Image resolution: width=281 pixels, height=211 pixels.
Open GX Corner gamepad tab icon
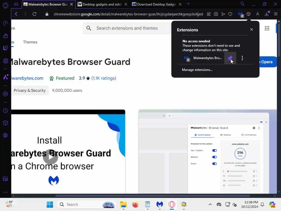click(16, 4)
